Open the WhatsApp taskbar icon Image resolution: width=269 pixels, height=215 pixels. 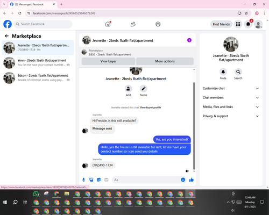pos(36,194)
